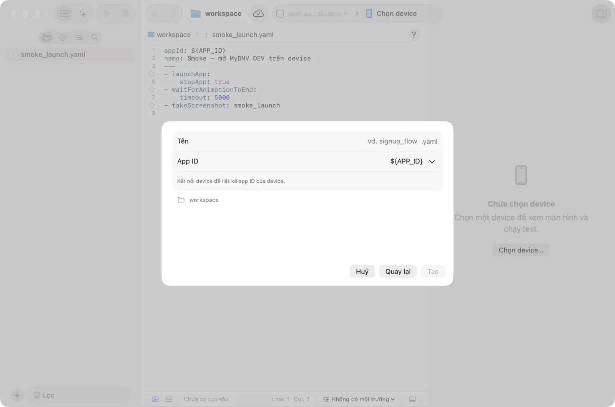Click the Chưa có run nào status text
The height and width of the screenshot is (407, 615).
(x=206, y=399)
